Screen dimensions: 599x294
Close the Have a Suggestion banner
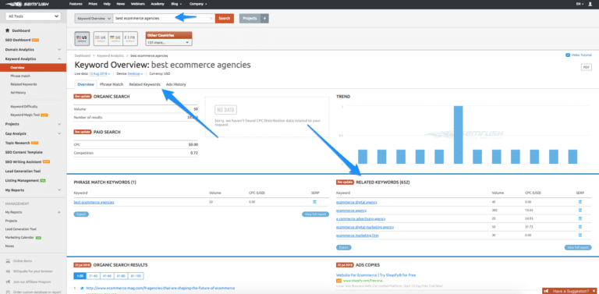[594, 291]
